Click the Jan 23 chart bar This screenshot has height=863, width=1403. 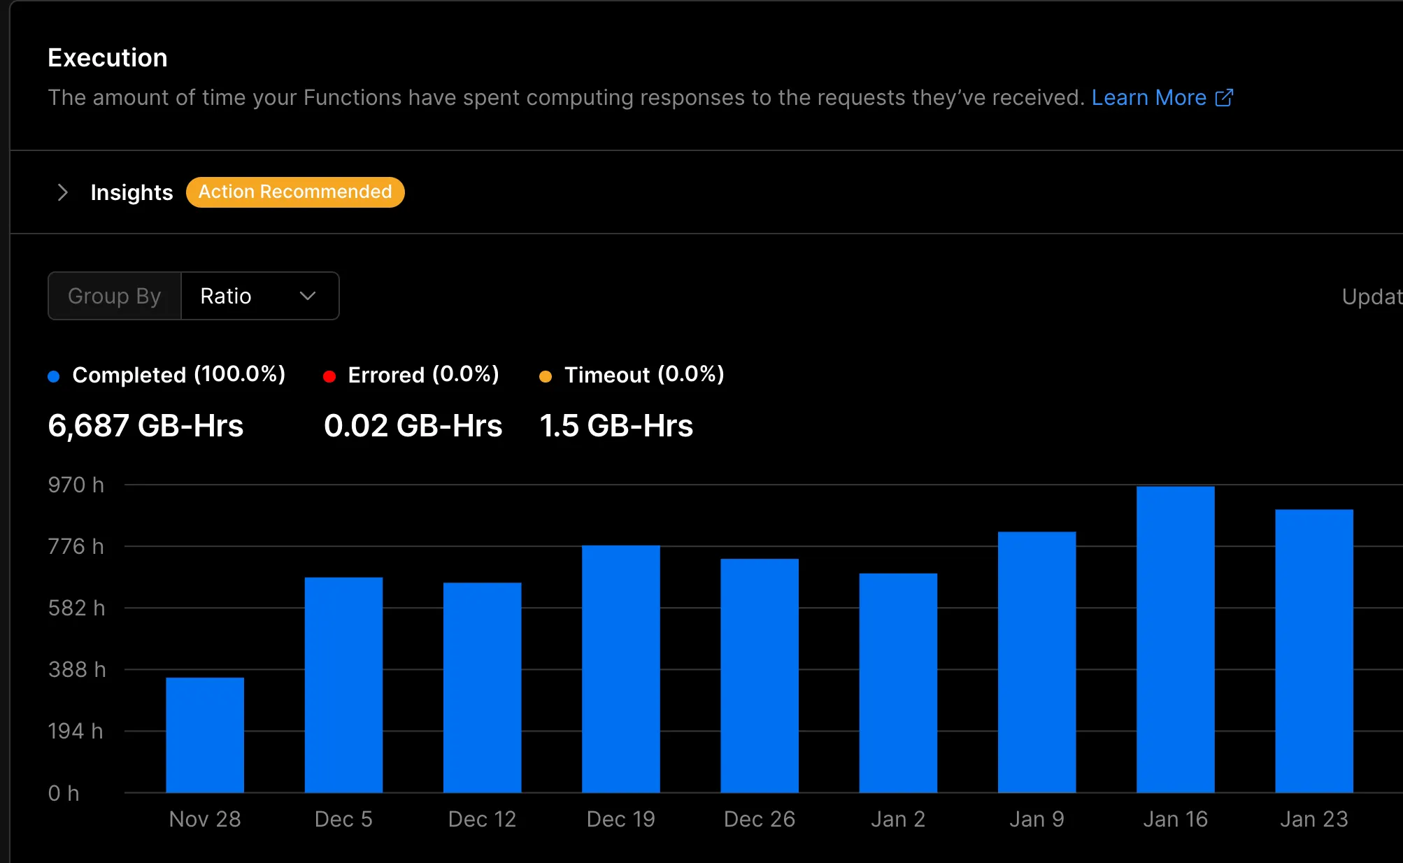(x=1313, y=650)
